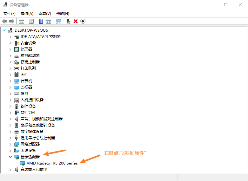248x181 pixels.
Task: Open the 帮助(H) menu
Action: (63, 14)
